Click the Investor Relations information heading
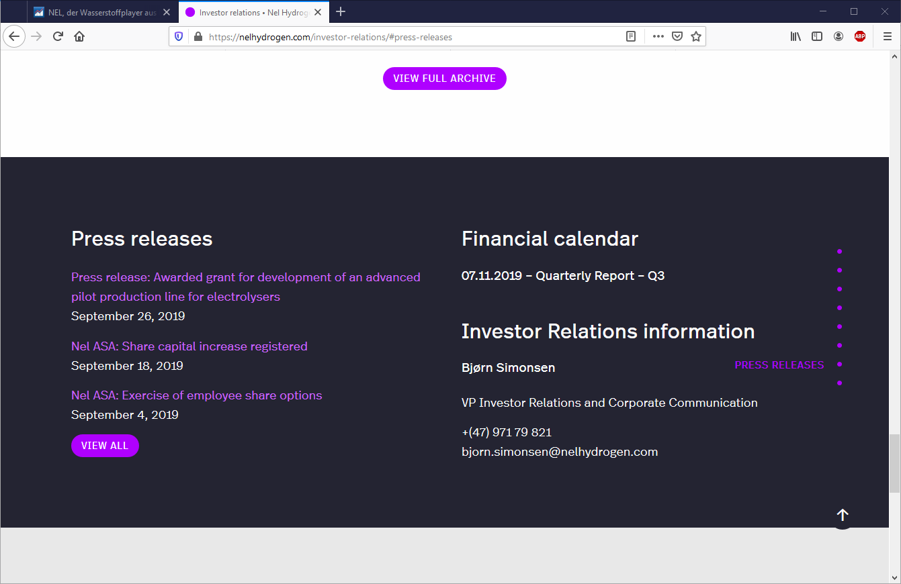The height and width of the screenshot is (584, 901). point(608,331)
